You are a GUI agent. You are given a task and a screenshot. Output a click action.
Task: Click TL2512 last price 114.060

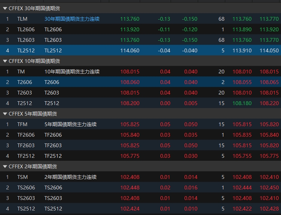click(130, 50)
